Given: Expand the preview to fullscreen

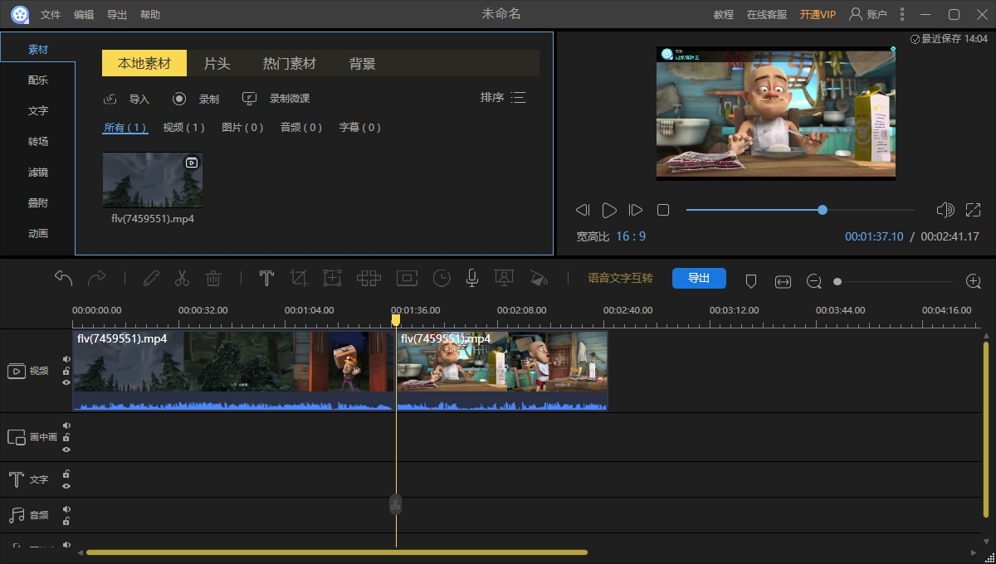Looking at the screenshot, I should click(974, 210).
